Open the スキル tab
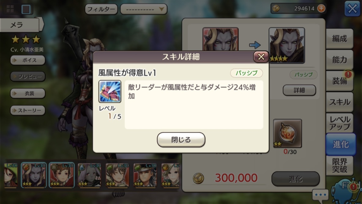Image resolution: width=362 pixels, height=204 pixels. click(x=339, y=102)
